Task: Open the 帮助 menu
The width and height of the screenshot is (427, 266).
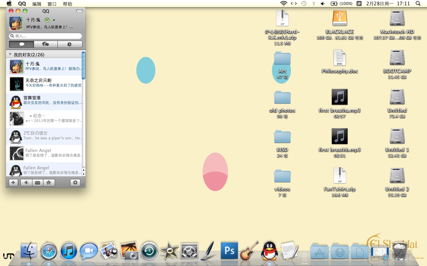Action: point(67,4)
